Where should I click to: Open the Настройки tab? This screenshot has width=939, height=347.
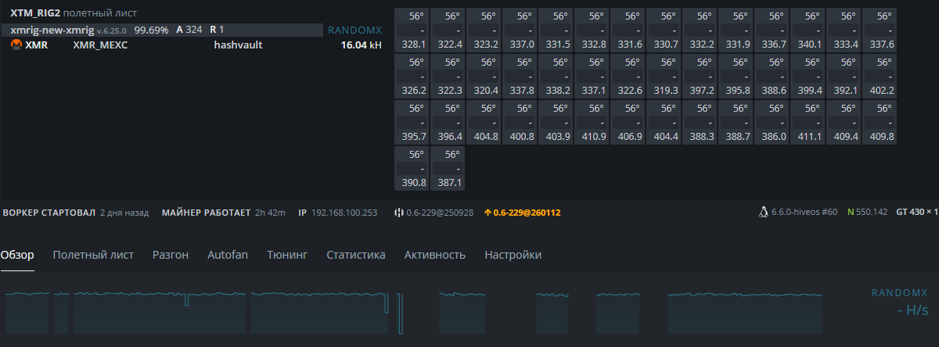tap(513, 255)
